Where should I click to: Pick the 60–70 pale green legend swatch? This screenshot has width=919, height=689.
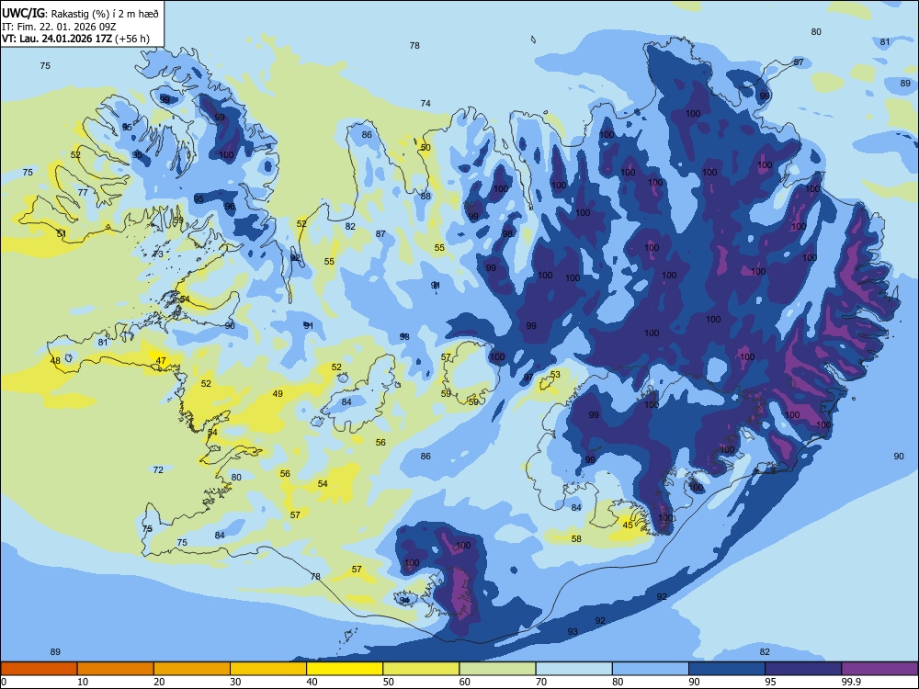497,669
